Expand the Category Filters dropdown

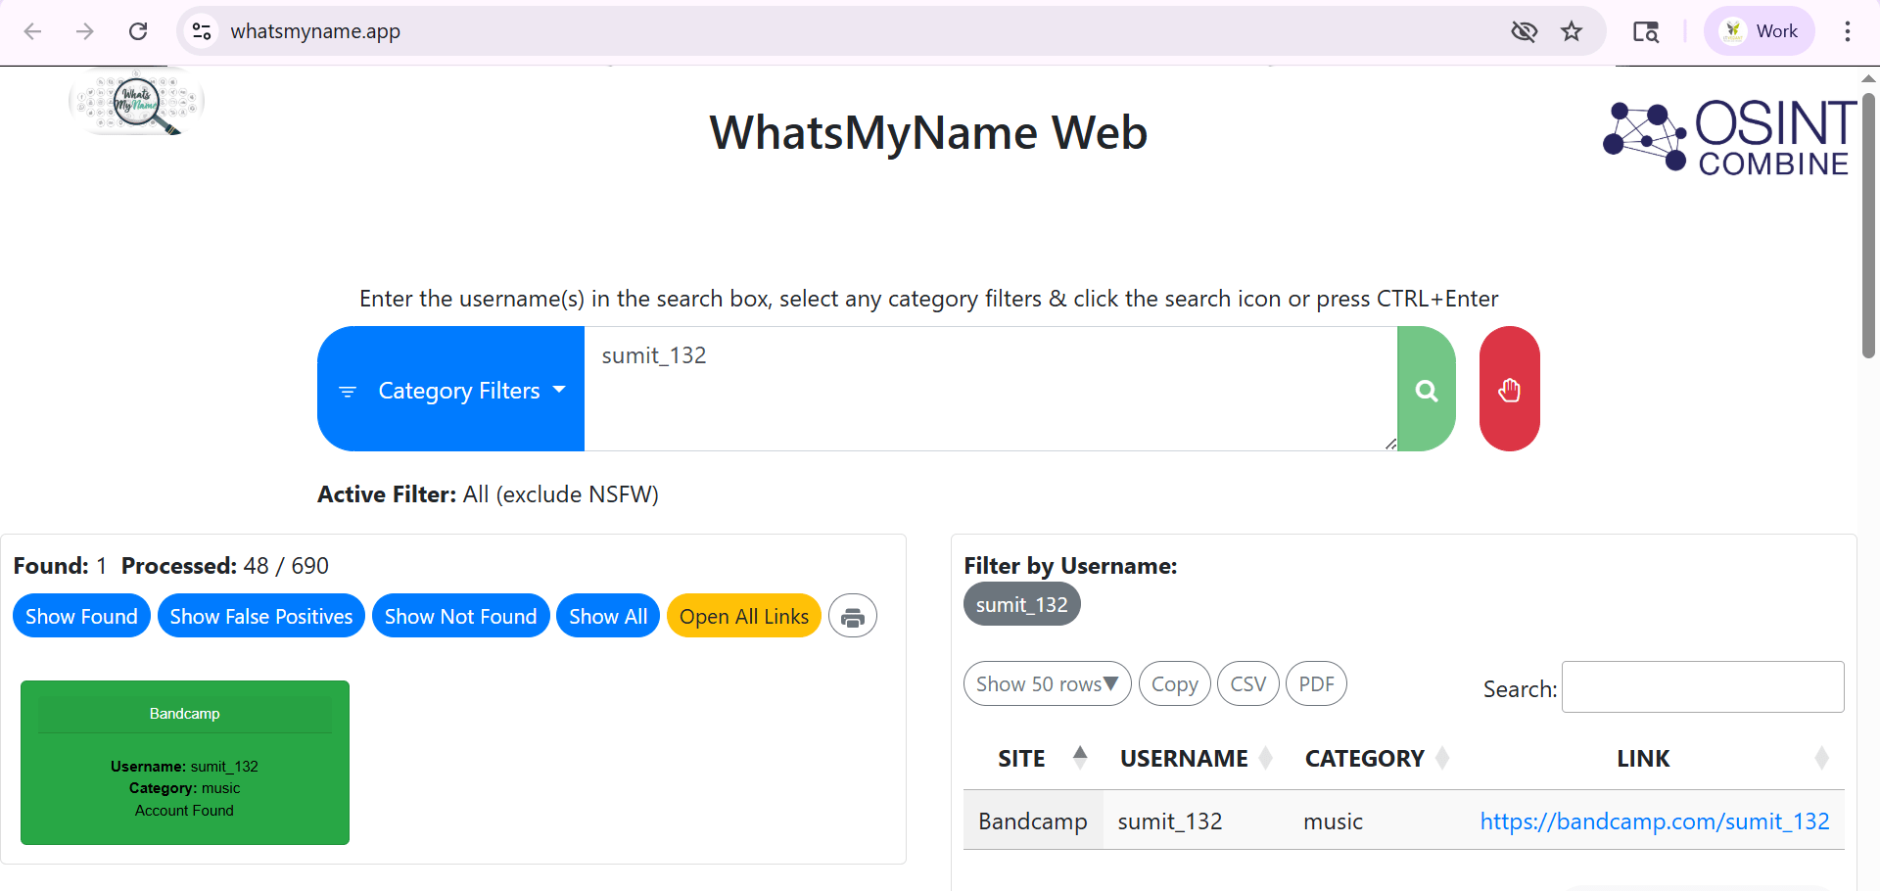tap(451, 389)
